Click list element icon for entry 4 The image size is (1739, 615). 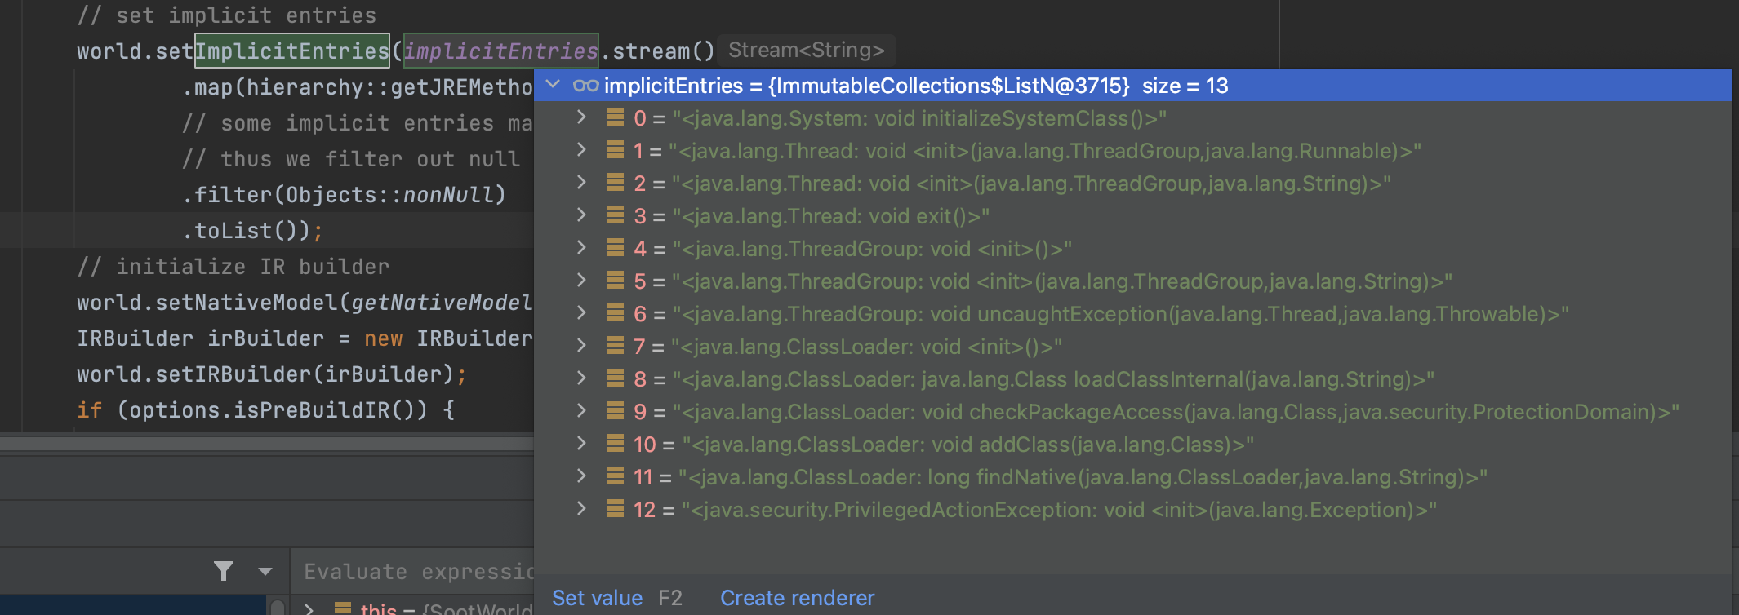click(616, 248)
